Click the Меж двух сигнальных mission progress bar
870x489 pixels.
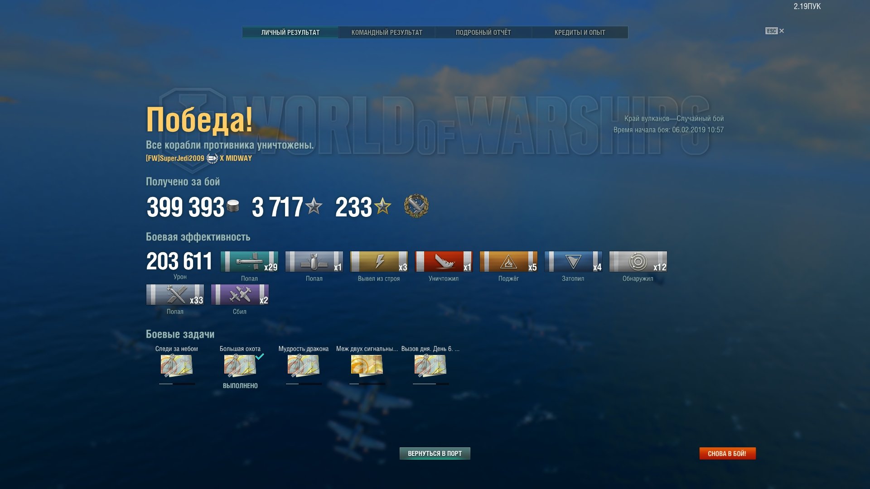point(367,384)
